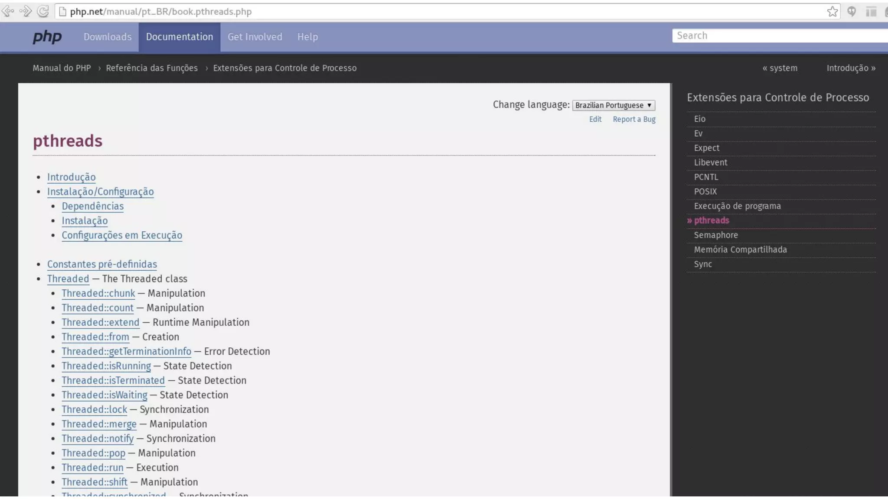Reload the page with the refresh icon
Screen dimensions: 888x499
click(x=43, y=11)
